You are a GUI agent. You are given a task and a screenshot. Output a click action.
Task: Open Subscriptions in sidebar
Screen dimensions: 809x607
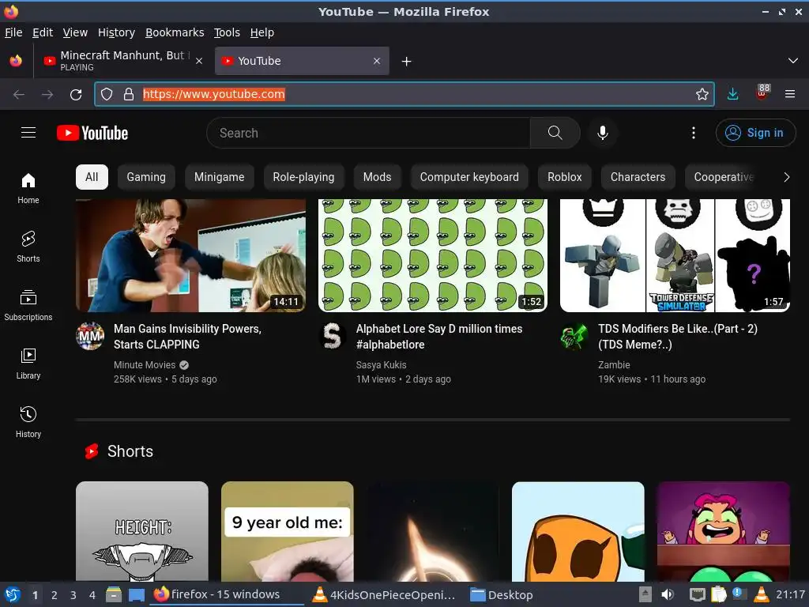(28, 306)
